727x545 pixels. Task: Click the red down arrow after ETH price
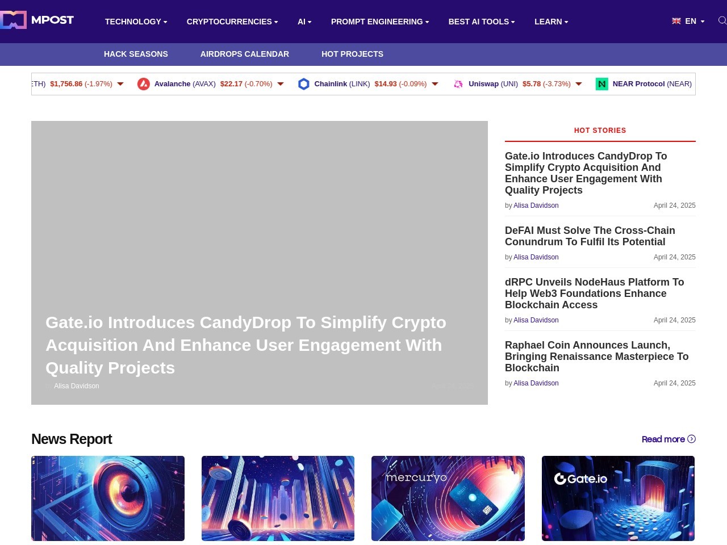[120, 84]
